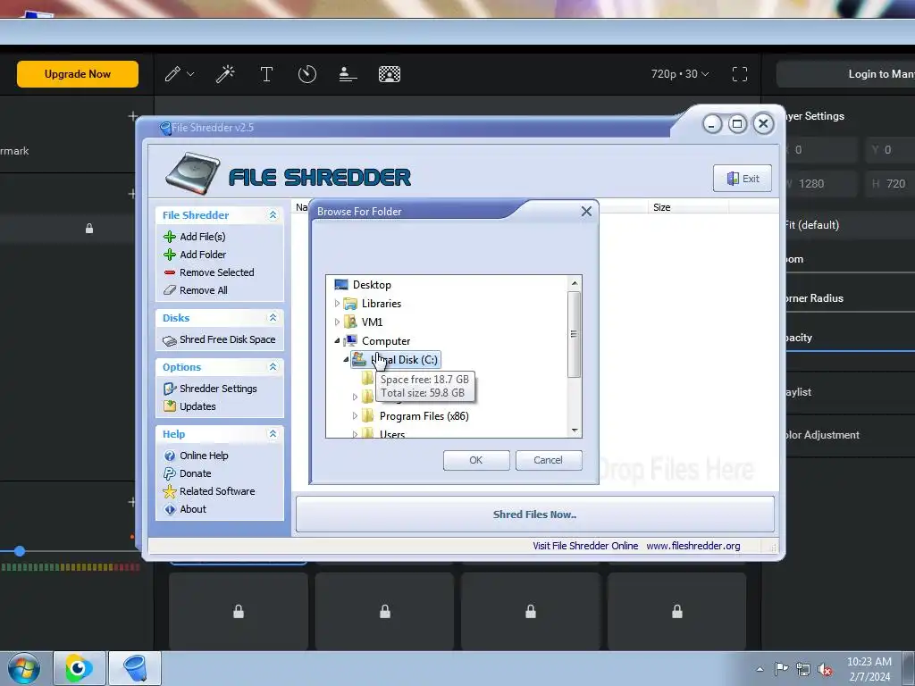Viewport: 915px width, 686px height.
Task: Open the File Shredder taskbar icon
Action: (135, 668)
